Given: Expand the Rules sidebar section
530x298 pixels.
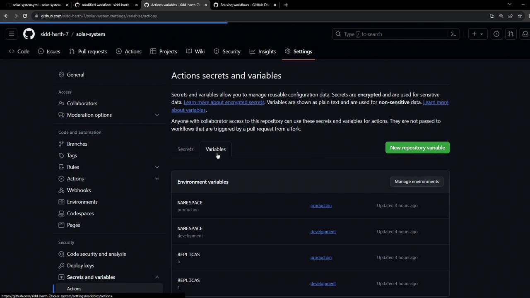Looking at the screenshot, I should point(157,167).
